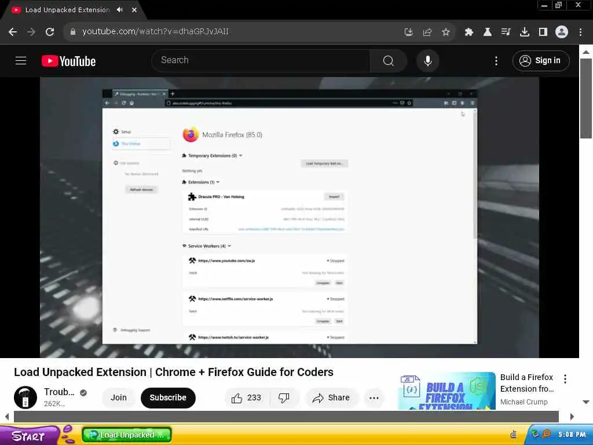Screen dimensions: 593x445
Task: Click the share page icon in address bar
Action: point(427,32)
